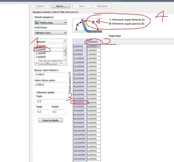The height and width of the screenshot is (162, 174).
Task: Click the Reimposta button
Action: point(102,6)
